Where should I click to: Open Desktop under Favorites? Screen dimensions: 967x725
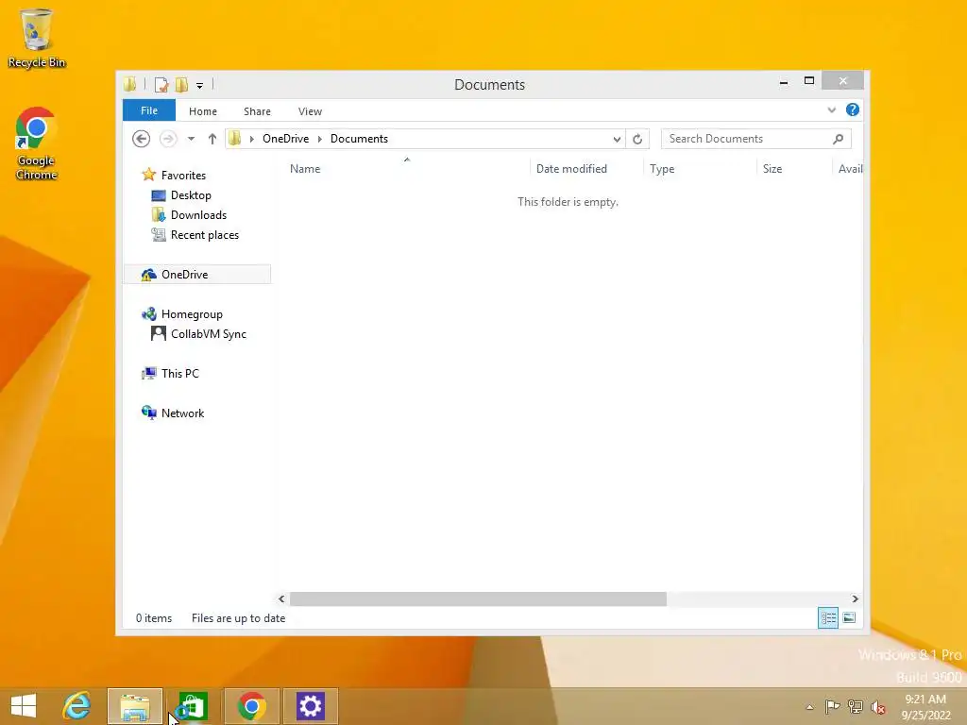coord(191,194)
